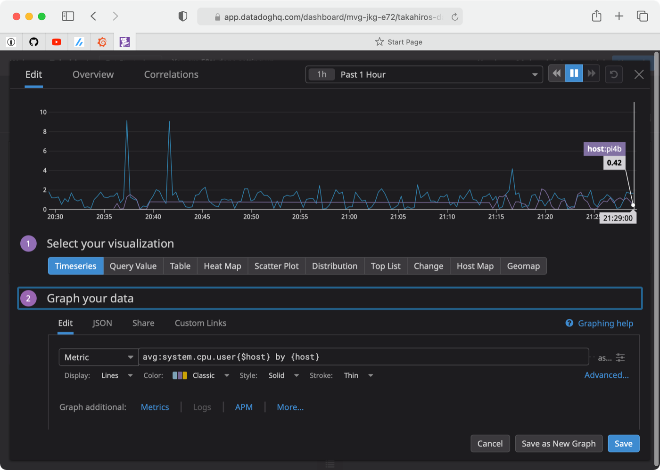This screenshot has width=660, height=470.
Task: Open the Metric source dropdown
Action: 99,357
